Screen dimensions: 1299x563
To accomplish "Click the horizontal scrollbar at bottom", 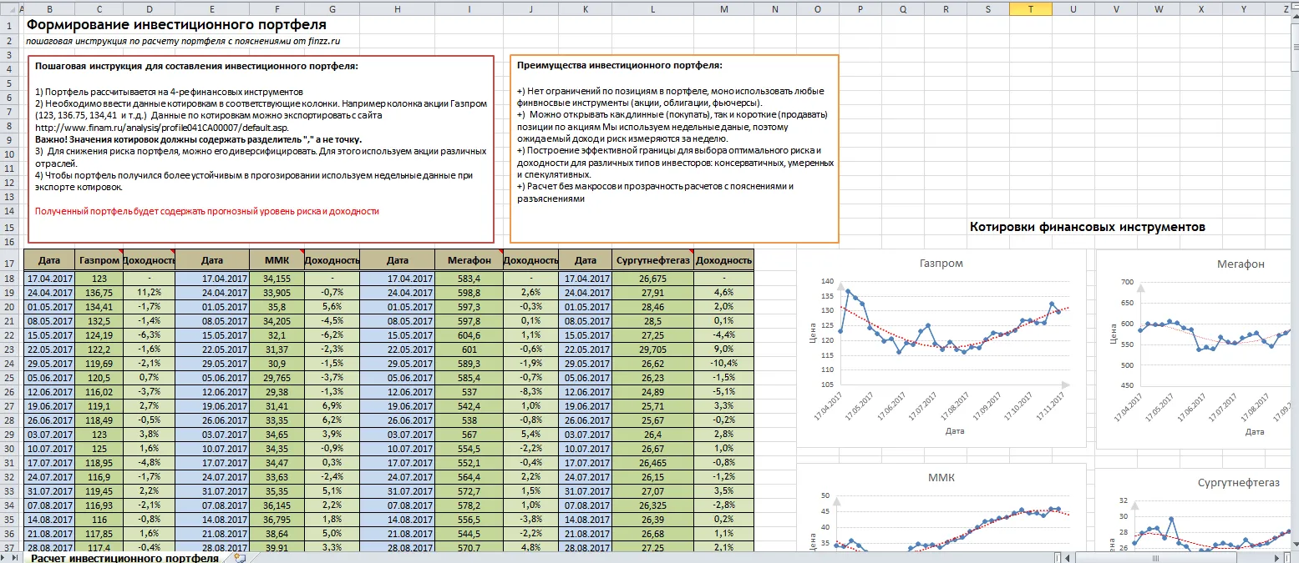I will (1170, 557).
